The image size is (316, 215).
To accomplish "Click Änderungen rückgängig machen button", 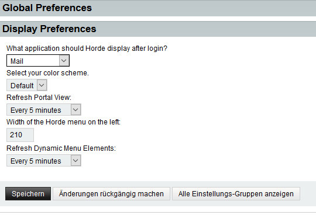I will 111,194.
